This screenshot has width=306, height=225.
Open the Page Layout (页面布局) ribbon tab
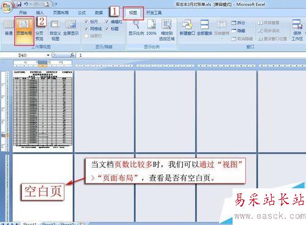tap(61, 13)
